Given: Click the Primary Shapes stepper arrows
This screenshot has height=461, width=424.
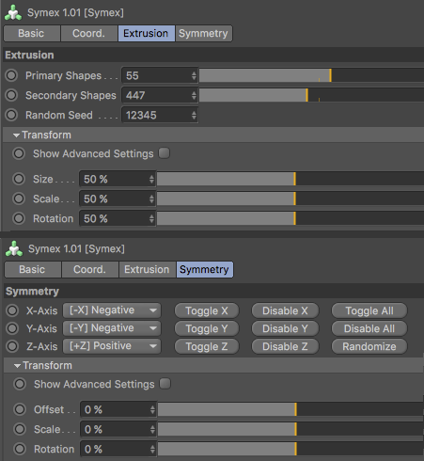Looking at the screenshot, I should pos(194,75).
